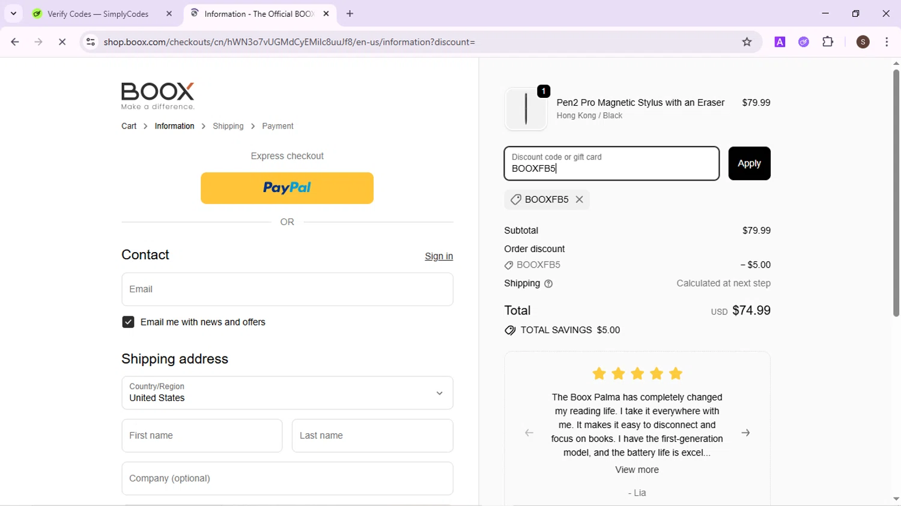This screenshot has height=506, width=901.
Task: Click the USD $74.99 total amount
Action: pos(741,310)
